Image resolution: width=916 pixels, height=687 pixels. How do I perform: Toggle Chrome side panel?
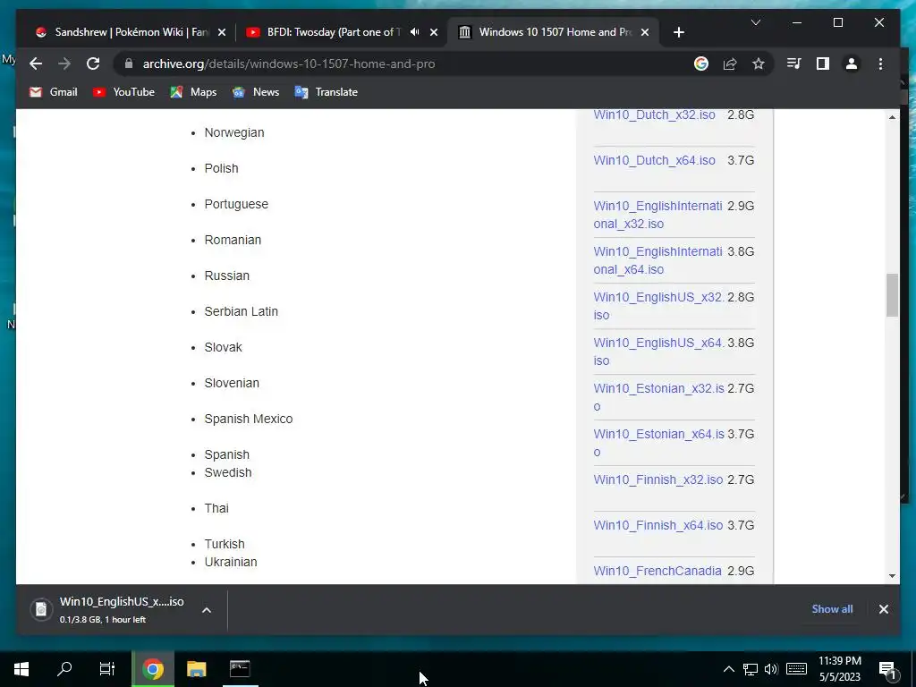coord(823,64)
